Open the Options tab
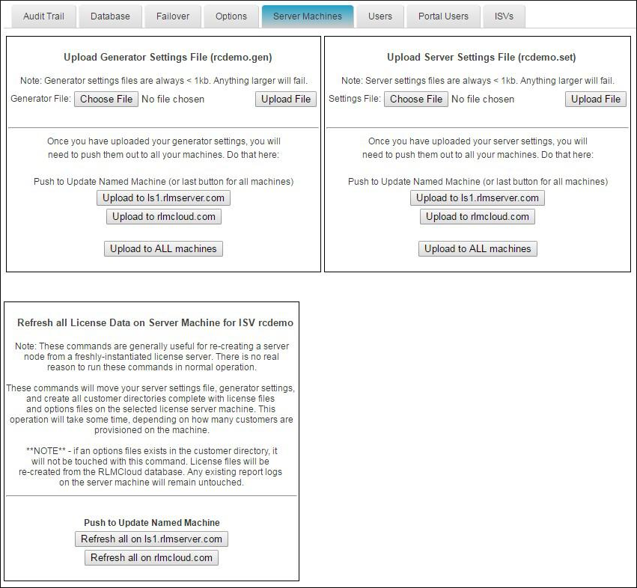 (231, 16)
